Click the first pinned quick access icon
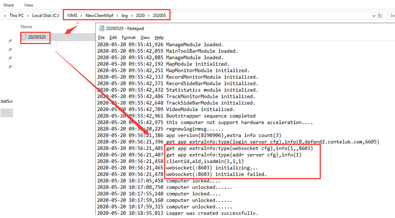This screenshot has height=218, width=395. 10,41
